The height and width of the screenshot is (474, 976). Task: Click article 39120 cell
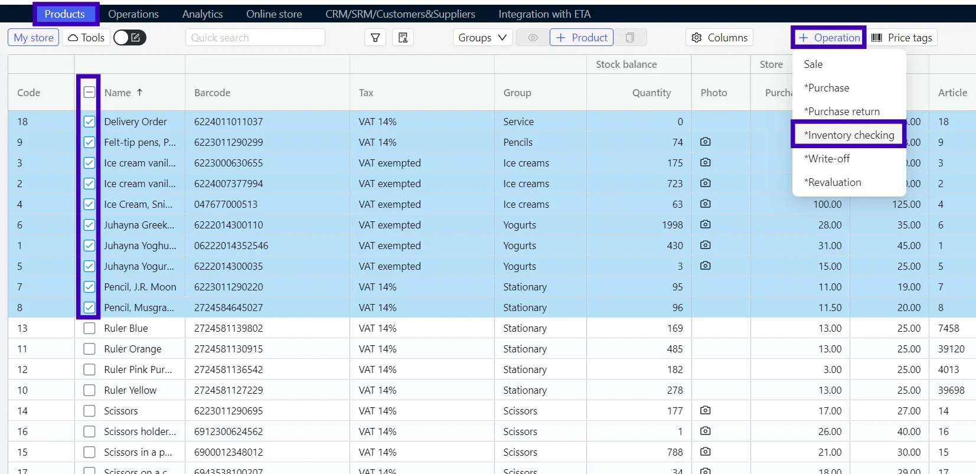[x=951, y=349]
